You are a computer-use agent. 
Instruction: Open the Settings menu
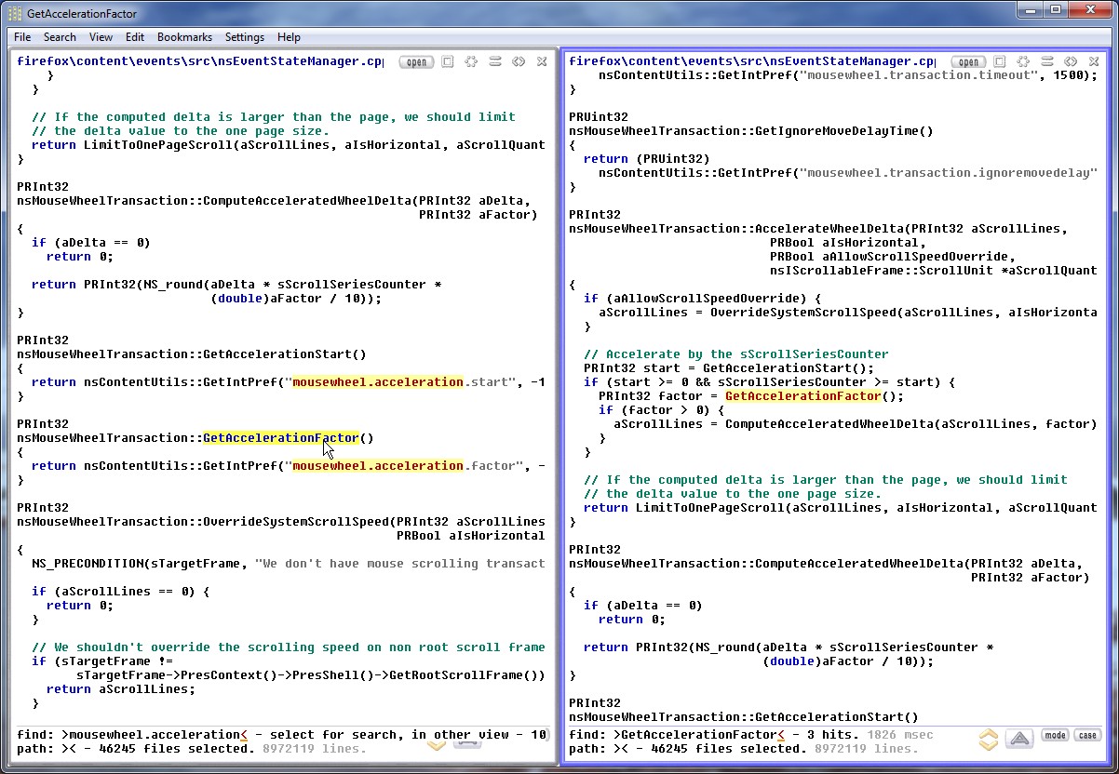(x=245, y=37)
